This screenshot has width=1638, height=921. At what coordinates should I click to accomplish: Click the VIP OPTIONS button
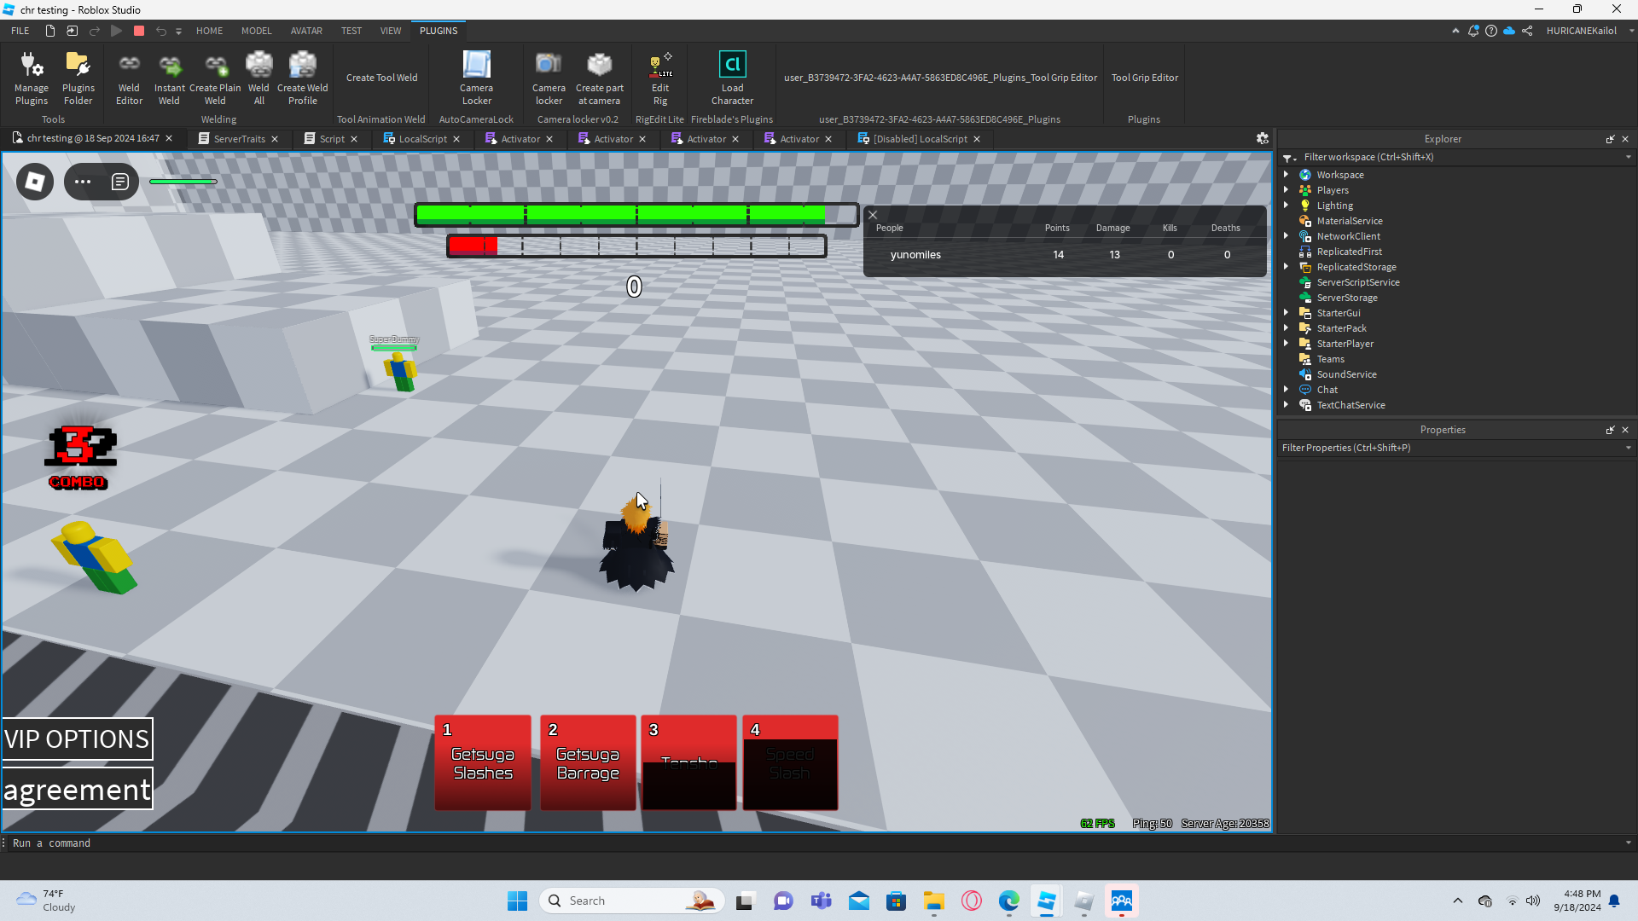pos(77,739)
